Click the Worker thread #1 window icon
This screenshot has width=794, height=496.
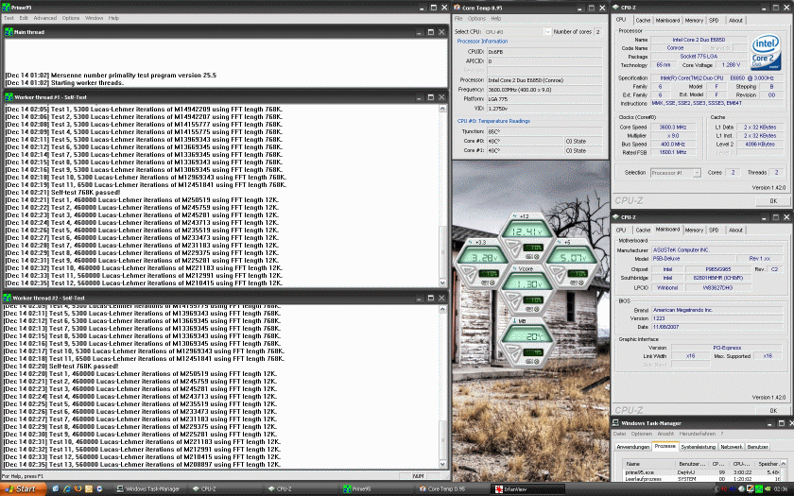coord(9,97)
